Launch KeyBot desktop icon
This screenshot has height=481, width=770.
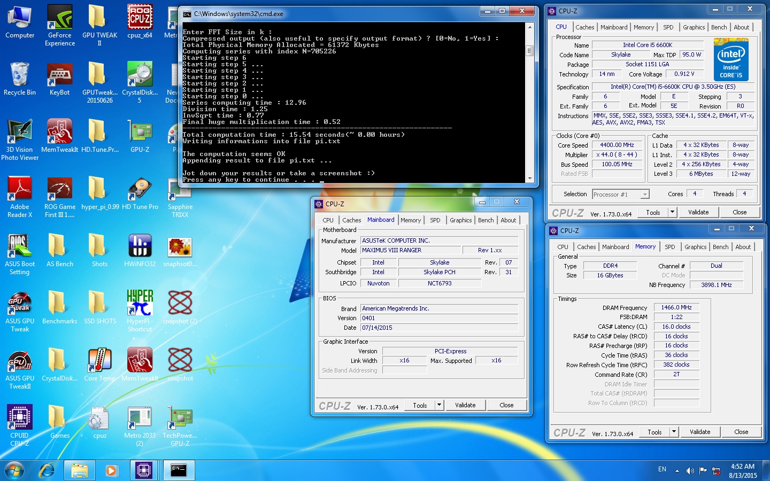(60, 79)
